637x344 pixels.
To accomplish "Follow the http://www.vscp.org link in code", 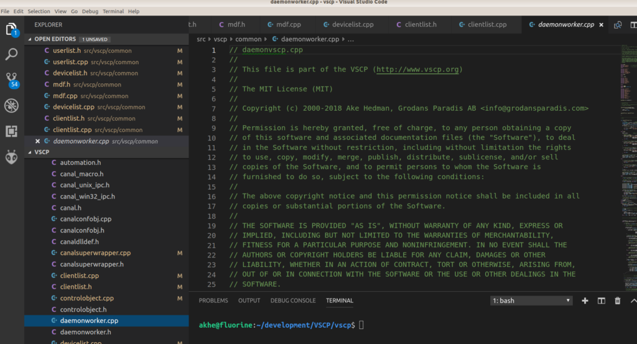I will (417, 70).
